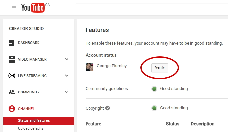Click the Channel person icon
Screen dimensions: 228x132
tap(12, 109)
